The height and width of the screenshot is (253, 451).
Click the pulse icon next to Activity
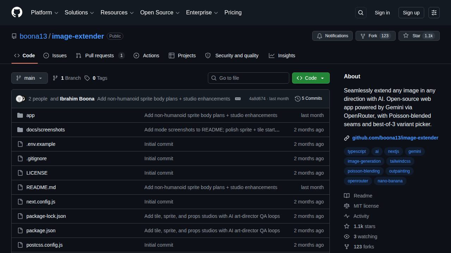[x=347, y=216]
